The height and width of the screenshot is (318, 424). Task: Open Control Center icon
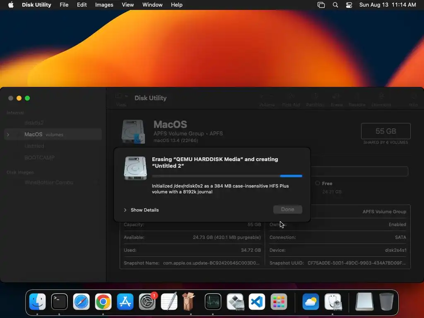coord(349,5)
